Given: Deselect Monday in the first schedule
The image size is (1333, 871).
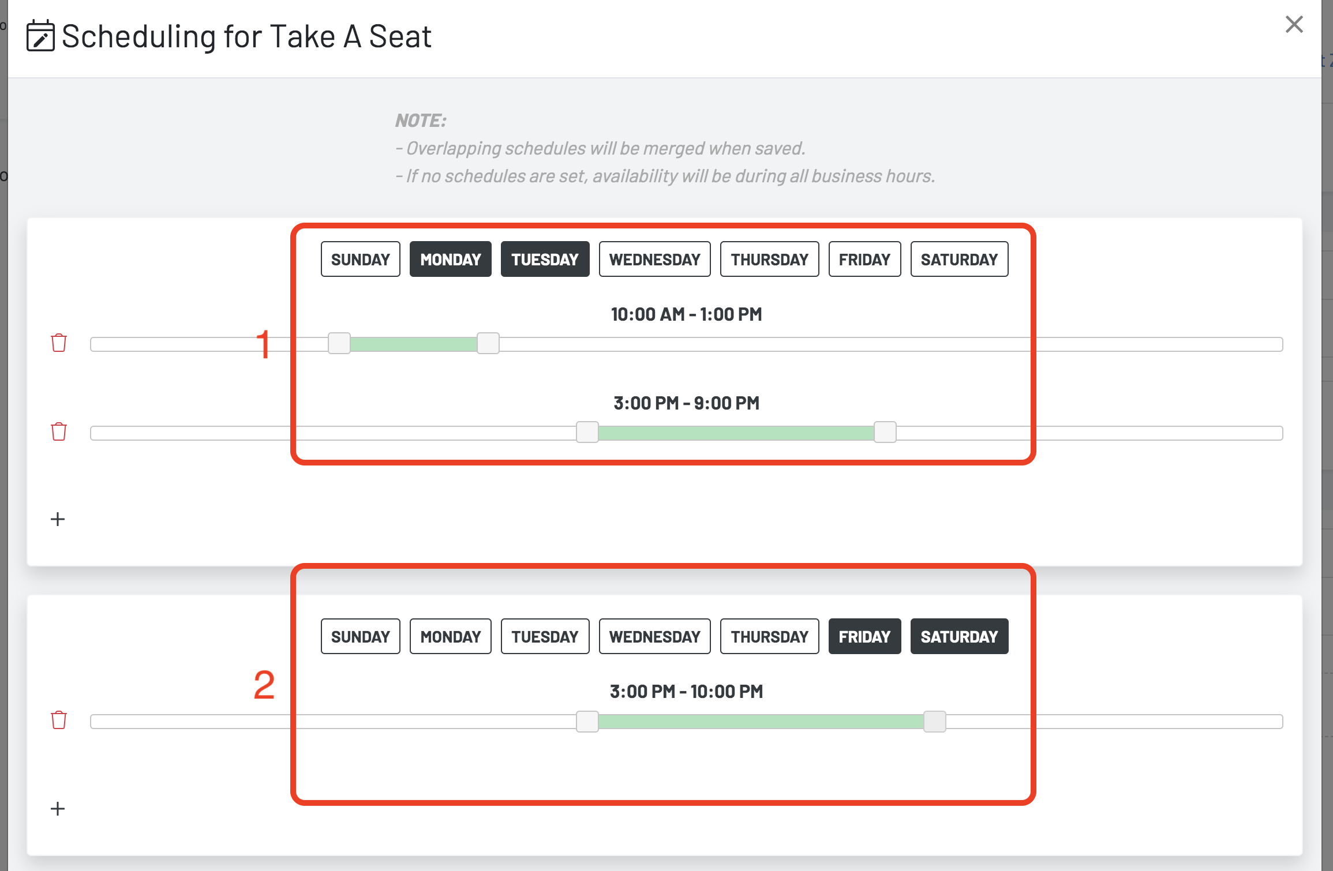Looking at the screenshot, I should tap(451, 259).
